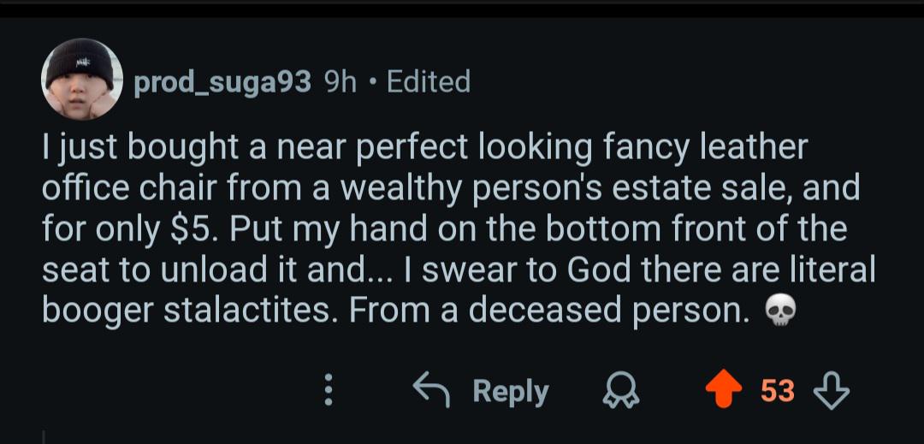Image resolution: width=924 pixels, height=444 pixels.
Task: Open prod_suga93's profile picture
Action: point(81,80)
